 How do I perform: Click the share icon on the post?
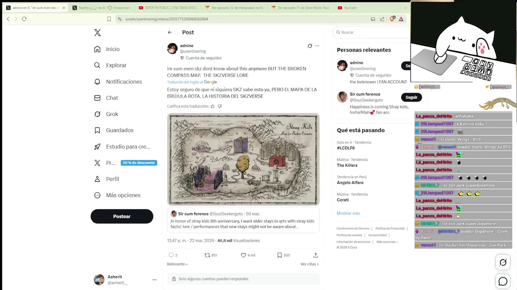[315, 255]
